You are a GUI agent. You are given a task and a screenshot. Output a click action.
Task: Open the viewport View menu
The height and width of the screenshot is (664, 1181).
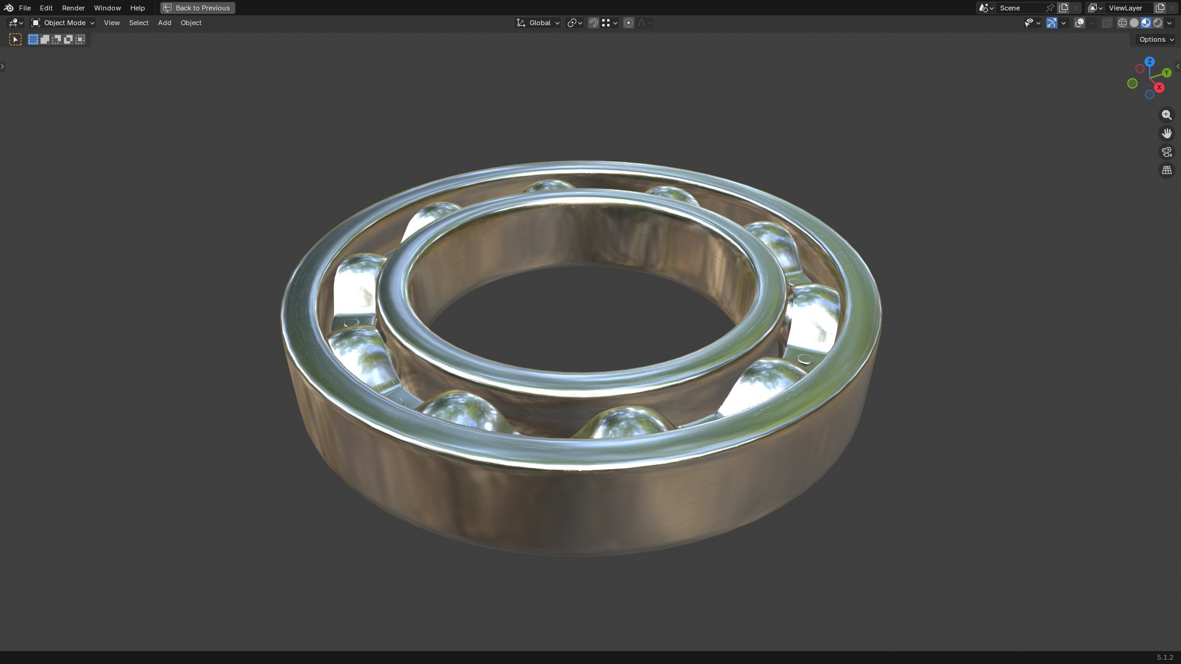click(x=111, y=23)
